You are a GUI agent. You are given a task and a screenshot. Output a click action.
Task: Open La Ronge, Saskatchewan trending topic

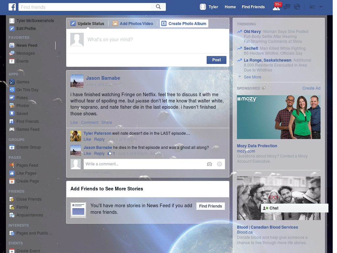click(267, 60)
